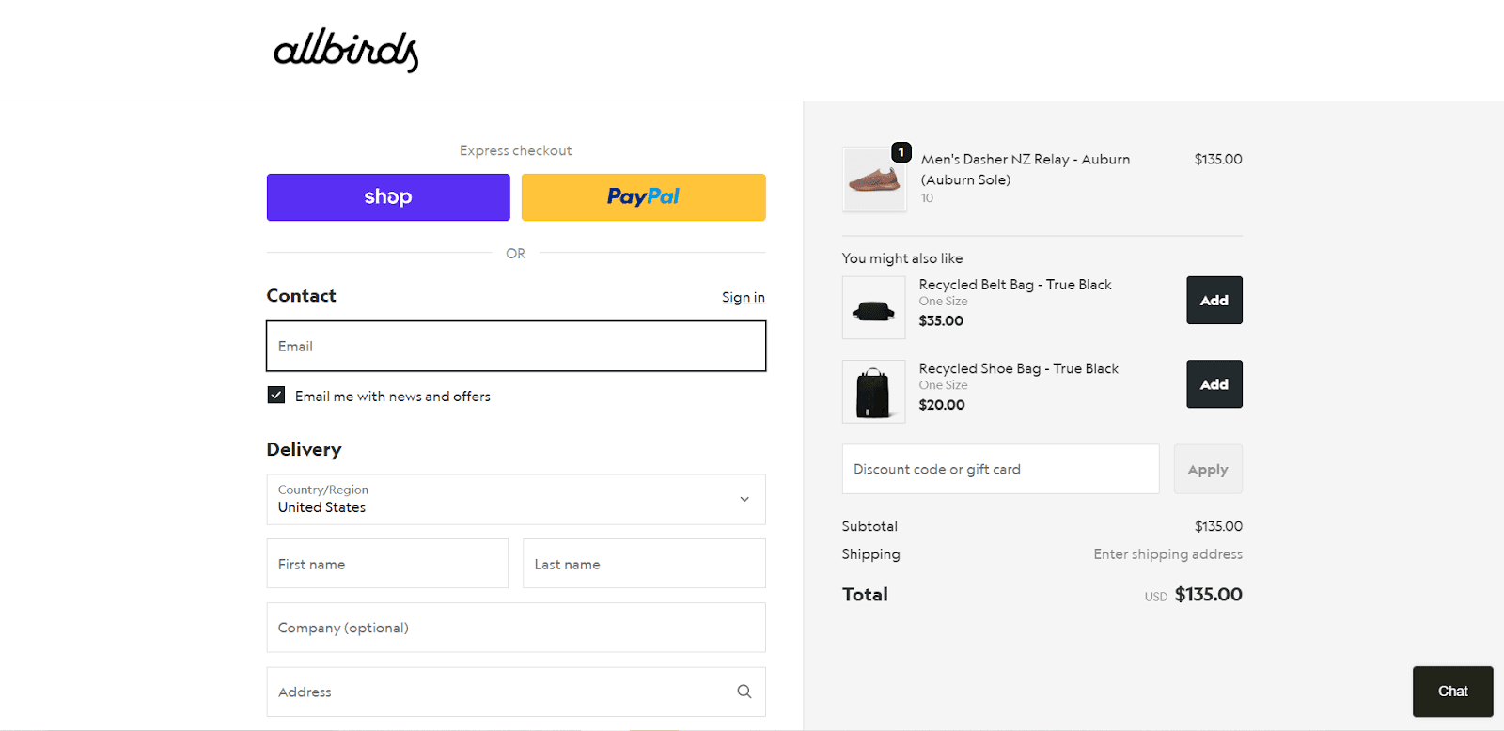Open the Sign in link

[x=744, y=297]
